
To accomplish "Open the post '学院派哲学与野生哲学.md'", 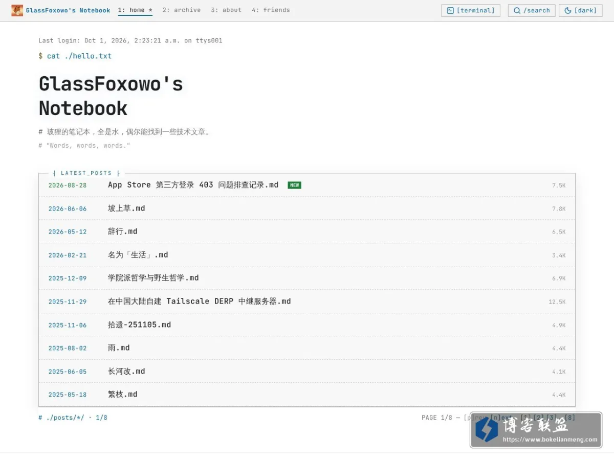I will tap(153, 278).
